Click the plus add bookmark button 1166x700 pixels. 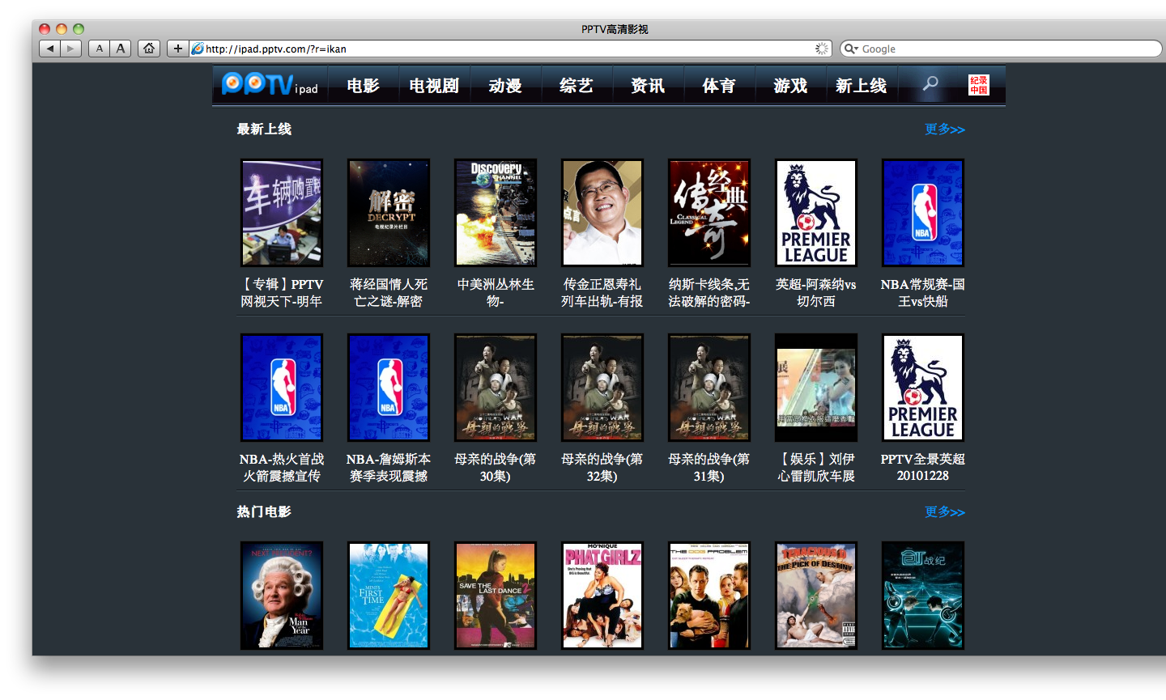[x=177, y=49]
